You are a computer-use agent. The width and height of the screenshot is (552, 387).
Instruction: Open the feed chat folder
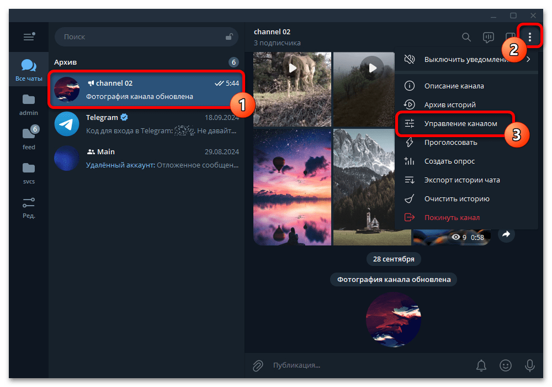29,138
